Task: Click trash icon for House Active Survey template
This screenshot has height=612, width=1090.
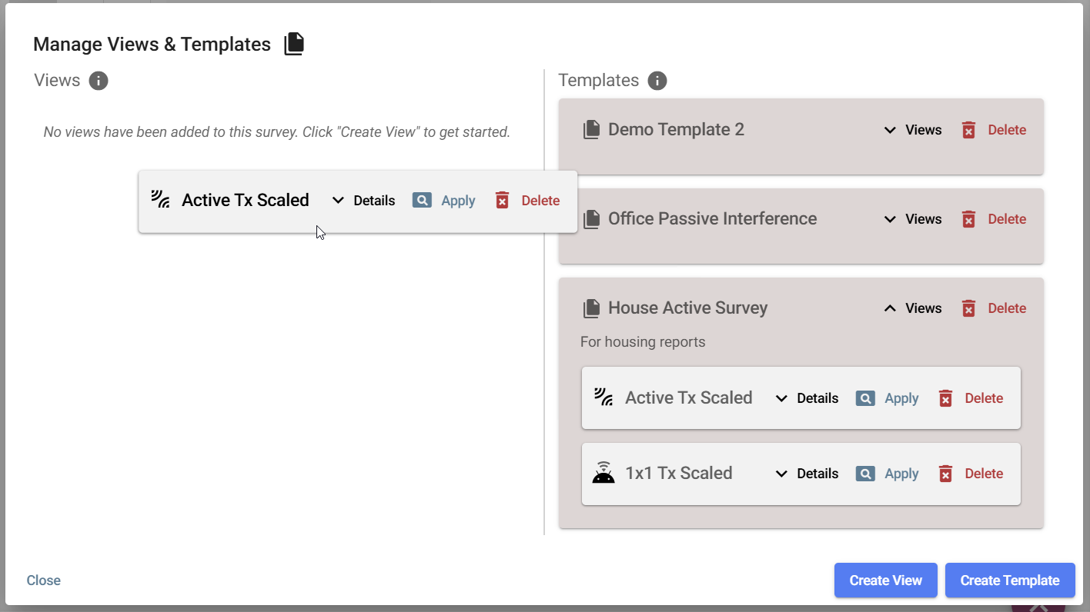Action: point(968,308)
